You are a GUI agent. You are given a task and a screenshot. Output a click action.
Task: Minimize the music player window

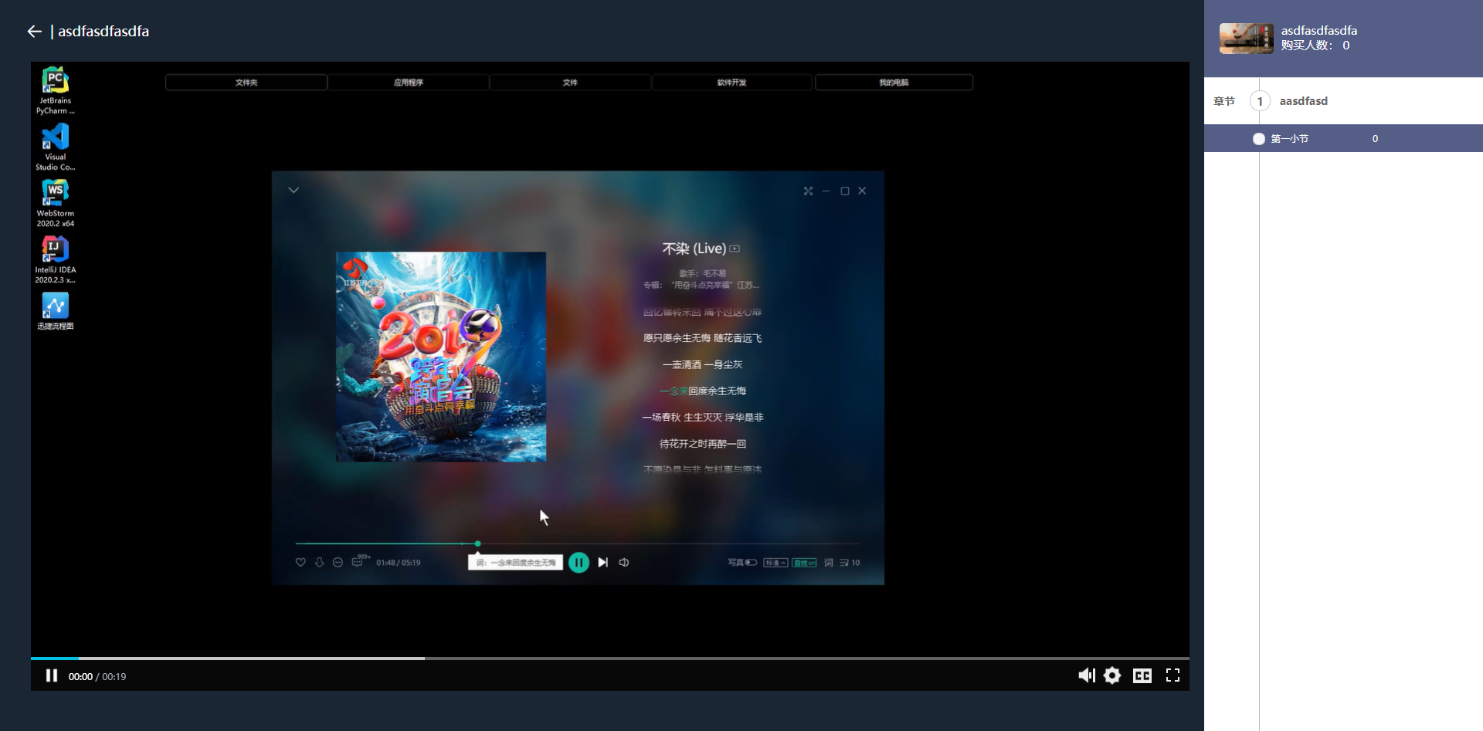[x=826, y=191]
